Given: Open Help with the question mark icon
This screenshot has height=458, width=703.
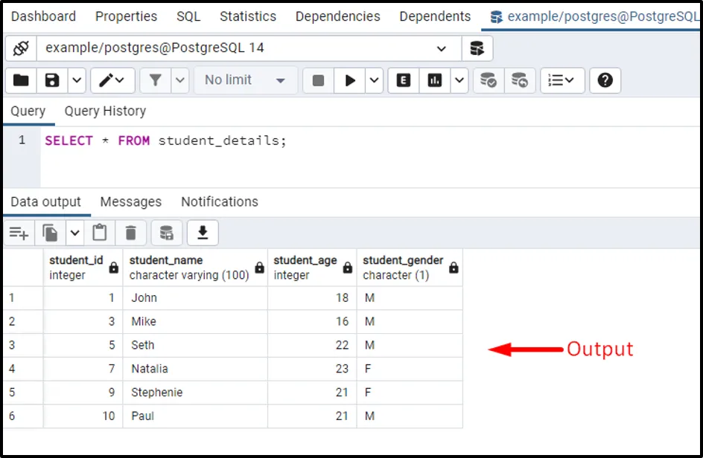Looking at the screenshot, I should click(x=605, y=80).
